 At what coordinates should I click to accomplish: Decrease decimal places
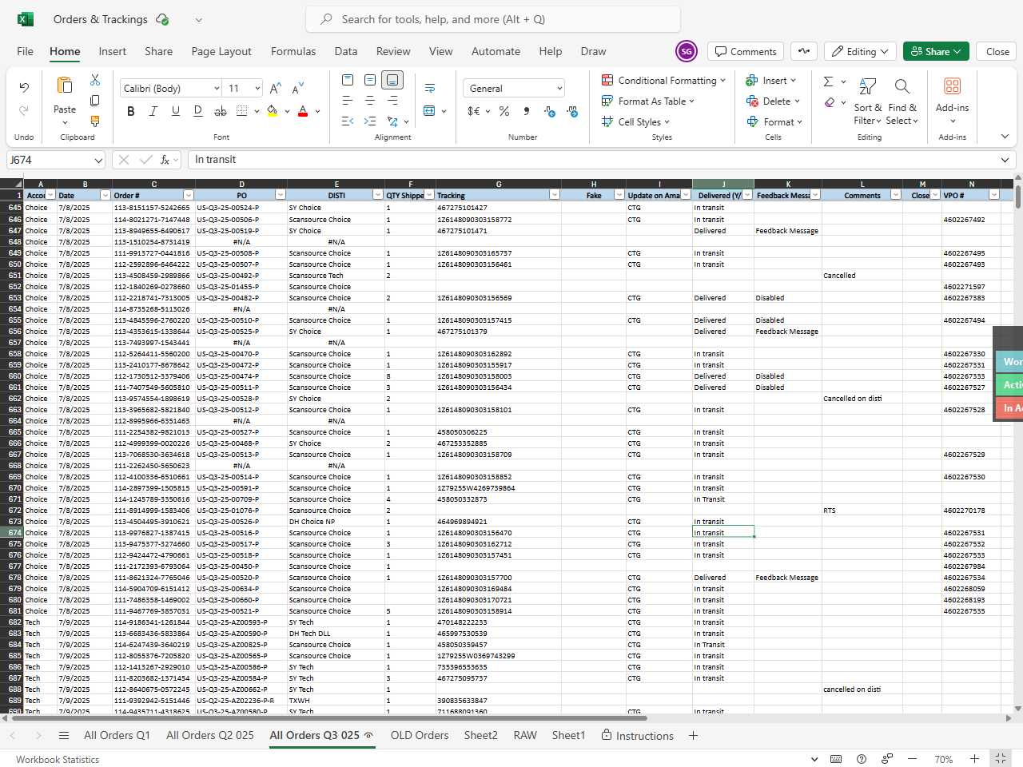pyautogui.click(x=572, y=111)
